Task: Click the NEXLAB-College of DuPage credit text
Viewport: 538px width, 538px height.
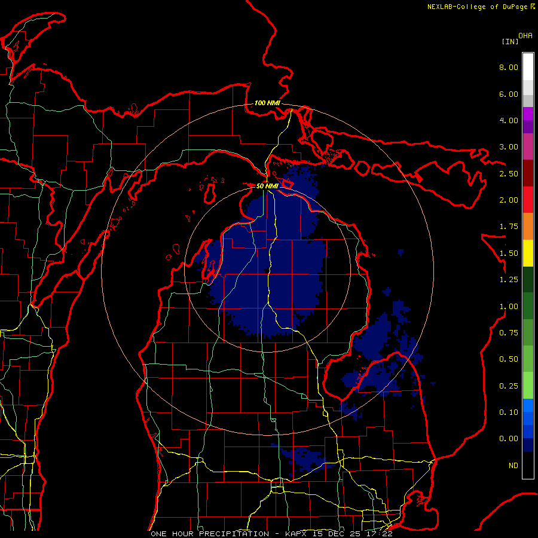Action: 477,7
